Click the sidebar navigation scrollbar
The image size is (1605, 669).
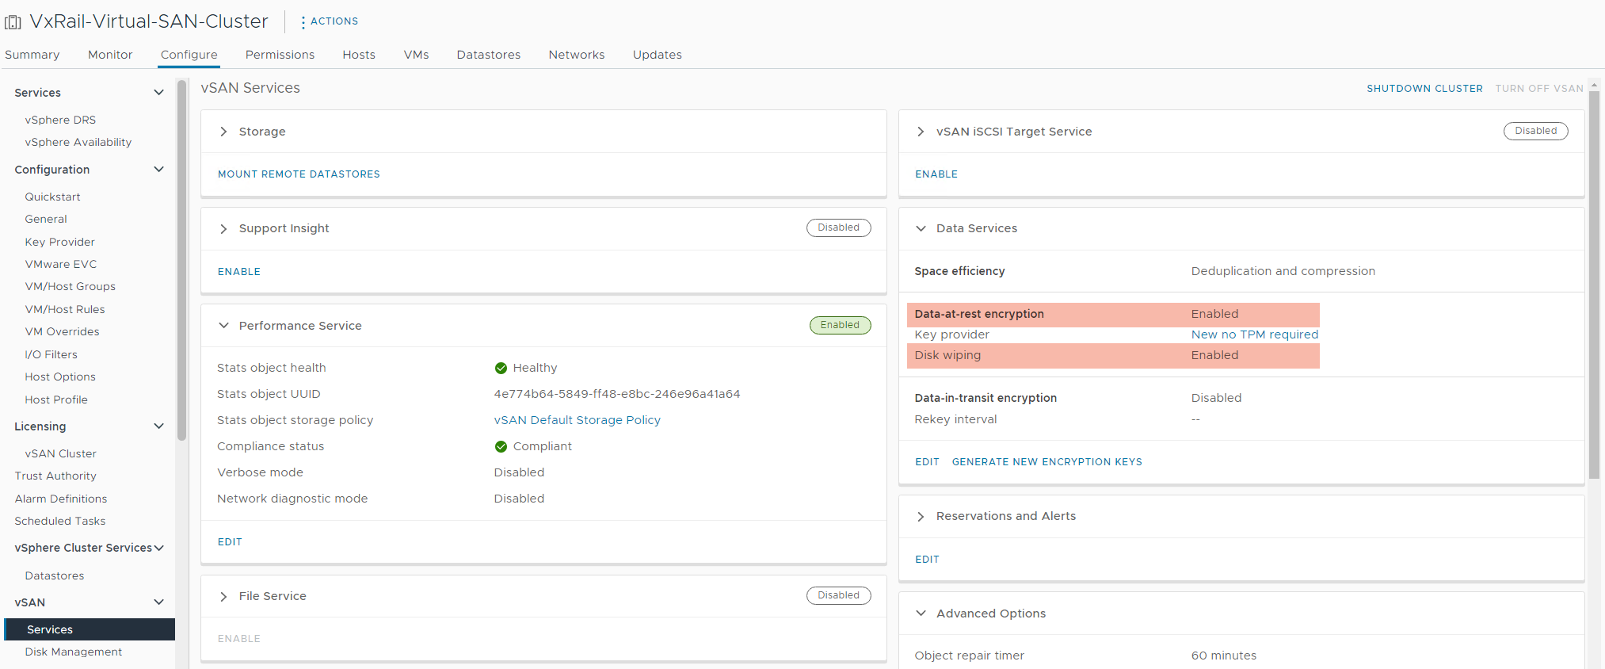click(181, 262)
